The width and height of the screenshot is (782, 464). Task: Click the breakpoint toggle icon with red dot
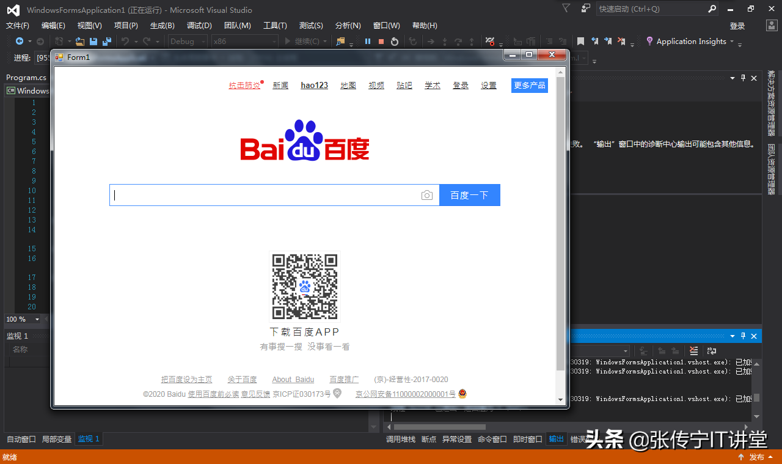(489, 42)
